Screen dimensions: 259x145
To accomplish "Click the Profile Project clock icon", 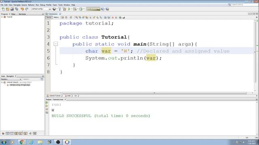I will click(81, 9).
